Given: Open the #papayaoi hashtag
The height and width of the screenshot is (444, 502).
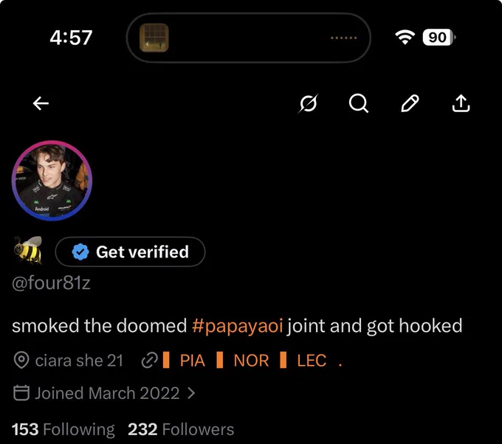Looking at the screenshot, I should click(x=237, y=326).
